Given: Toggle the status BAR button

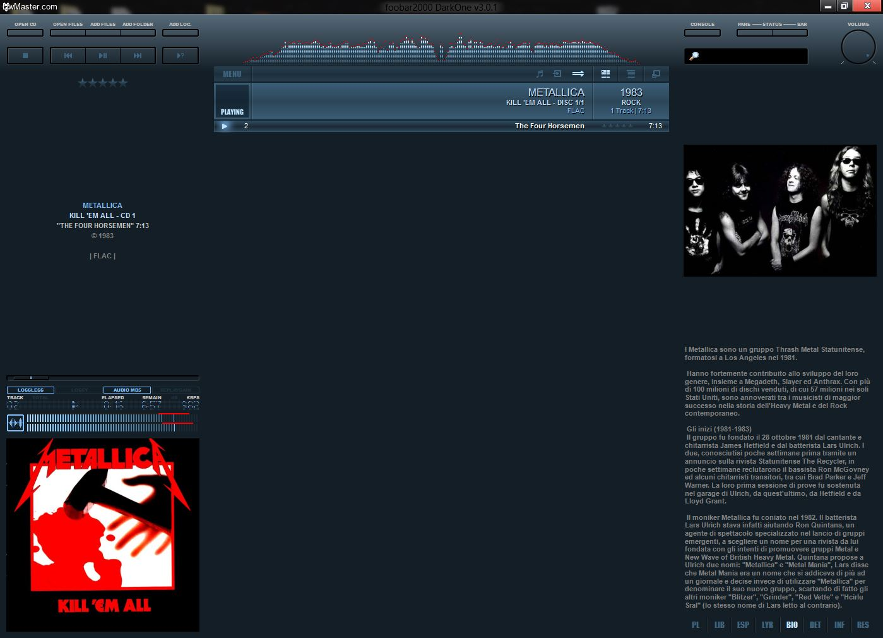Looking at the screenshot, I should 790,33.
